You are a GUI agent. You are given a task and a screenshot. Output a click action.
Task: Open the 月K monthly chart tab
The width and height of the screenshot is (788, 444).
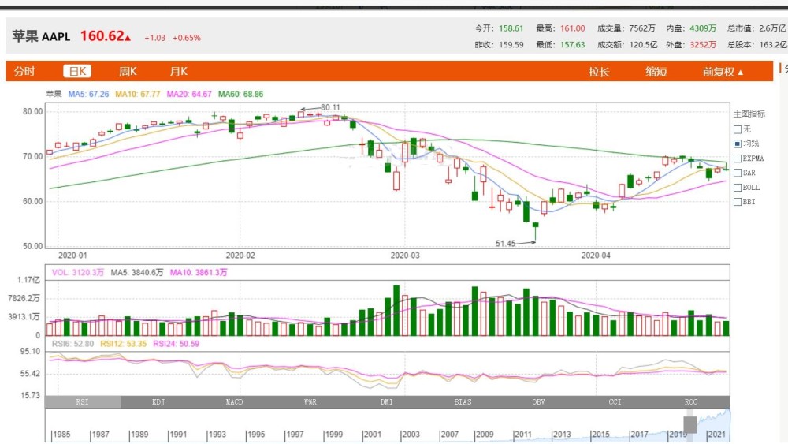tap(178, 72)
